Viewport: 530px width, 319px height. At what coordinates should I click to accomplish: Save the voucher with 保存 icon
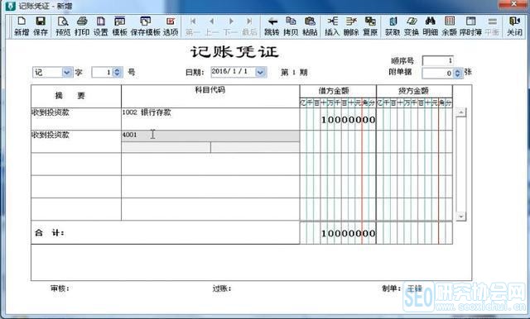pos(41,26)
